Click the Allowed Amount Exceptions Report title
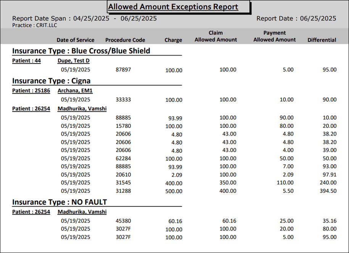The image size is (349, 253). pyautogui.click(x=173, y=7)
